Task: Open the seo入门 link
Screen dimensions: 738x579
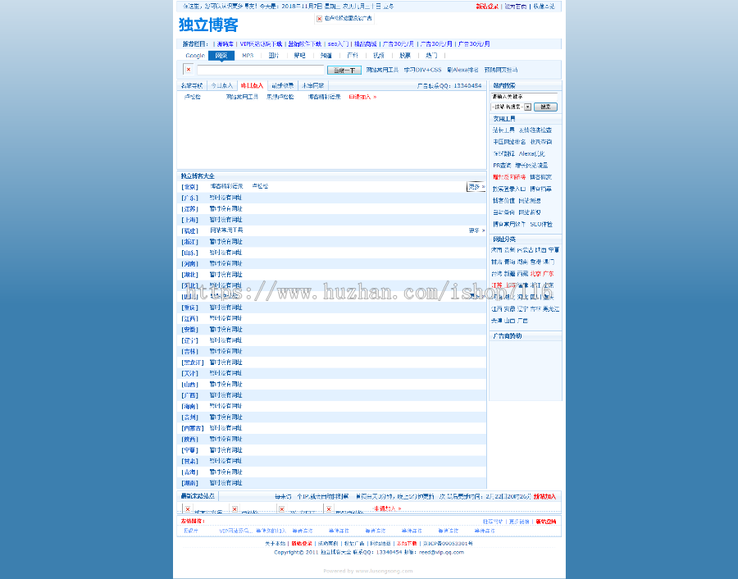Action: [x=338, y=43]
